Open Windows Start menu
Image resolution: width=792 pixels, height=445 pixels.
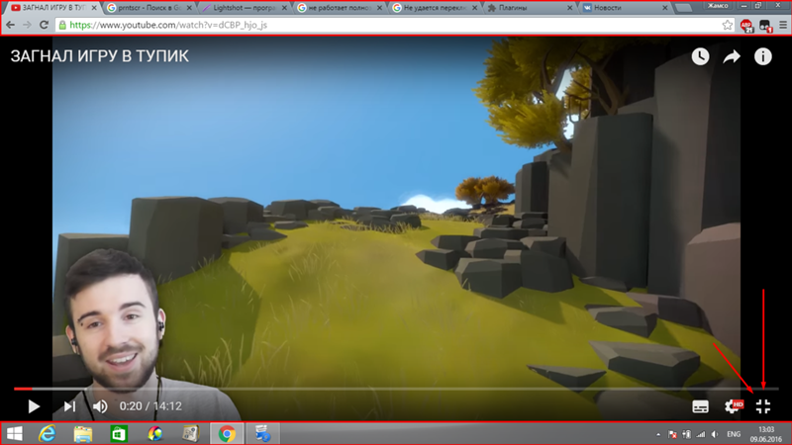tap(14, 433)
